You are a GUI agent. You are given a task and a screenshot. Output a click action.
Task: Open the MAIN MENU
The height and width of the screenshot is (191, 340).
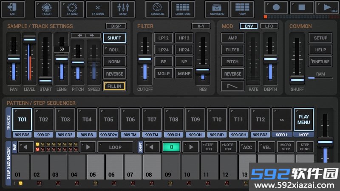coord(217,9)
